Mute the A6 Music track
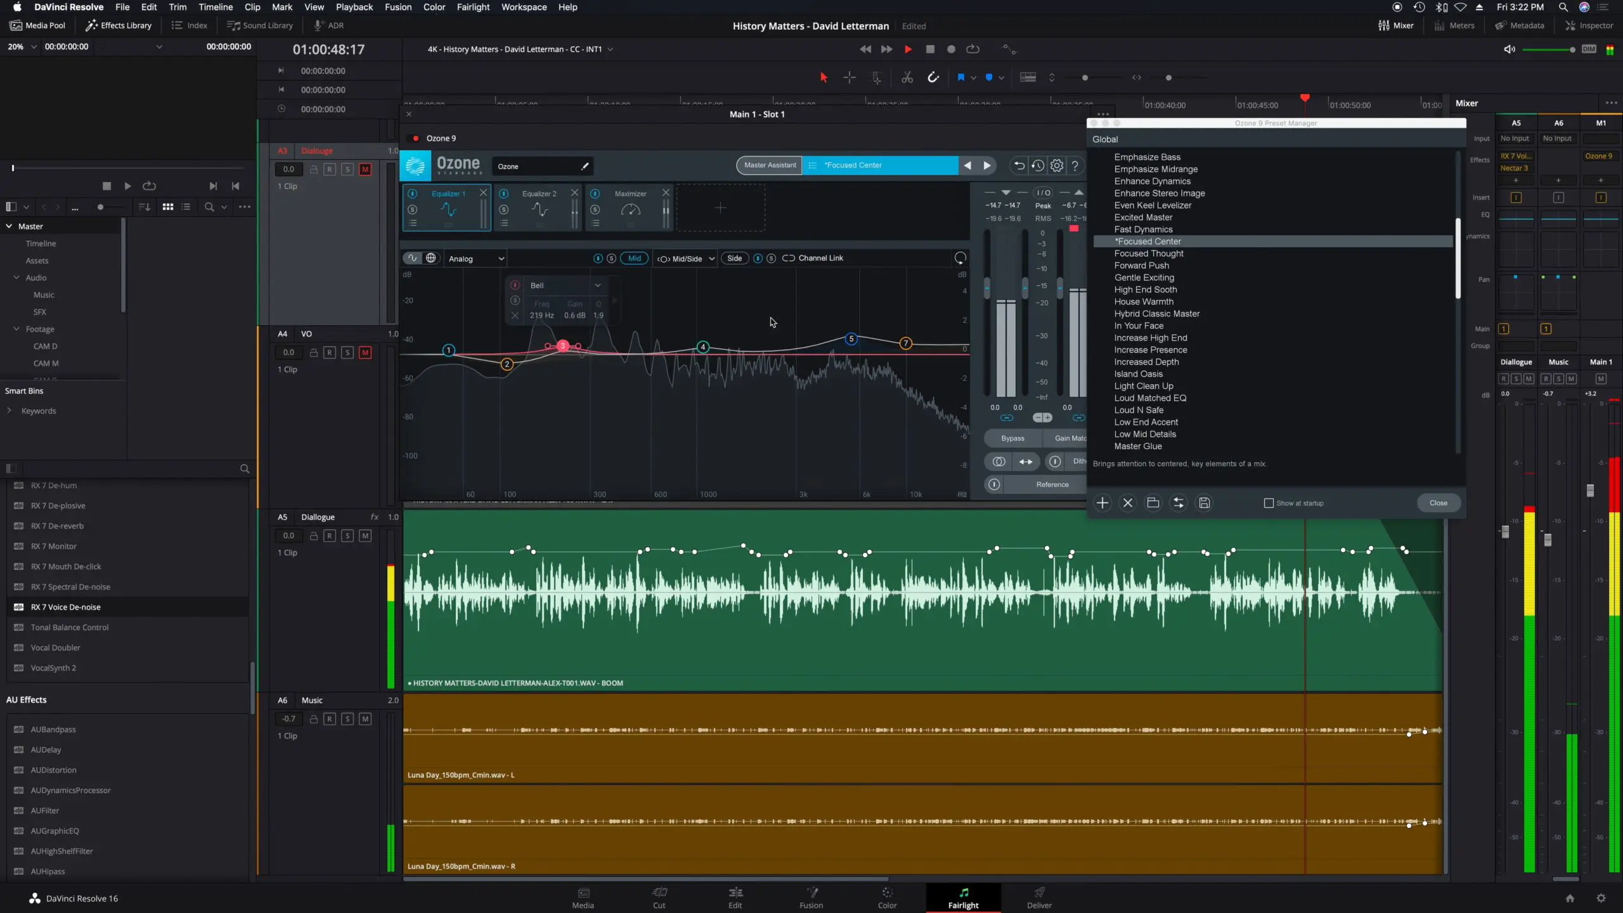Screen dimensions: 1623x913 365,719
